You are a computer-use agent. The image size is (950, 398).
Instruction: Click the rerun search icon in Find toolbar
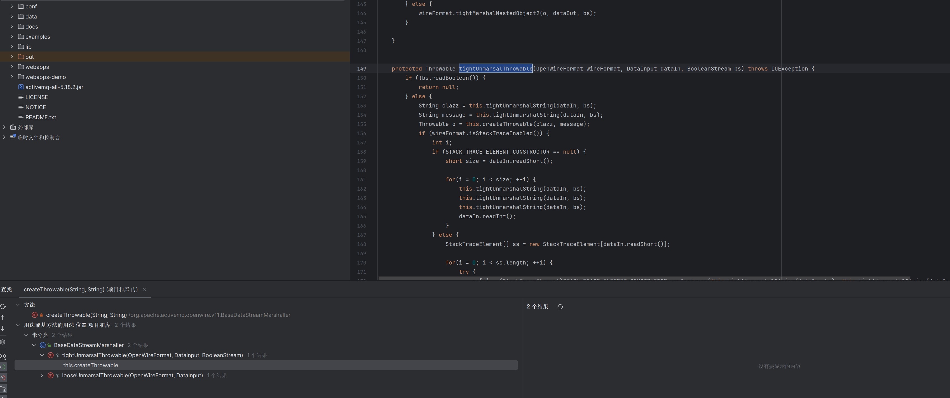(3, 307)
